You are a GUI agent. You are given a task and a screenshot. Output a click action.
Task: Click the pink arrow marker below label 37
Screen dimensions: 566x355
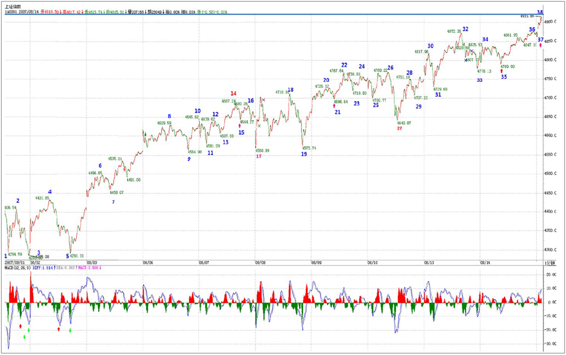pos(541,45)
